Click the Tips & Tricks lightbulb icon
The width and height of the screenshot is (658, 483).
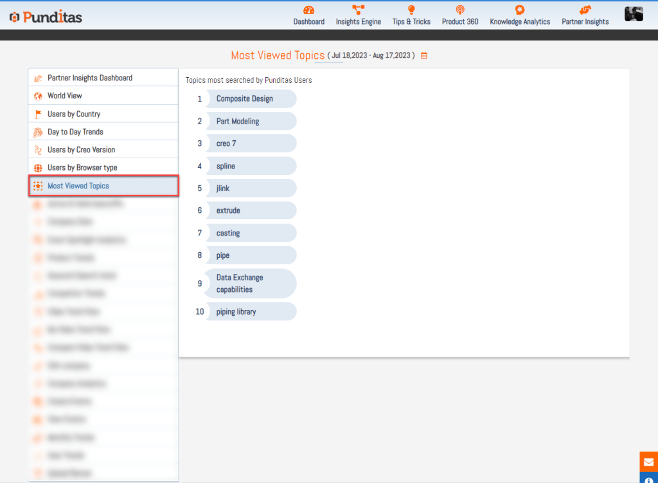tap(411, 10)
